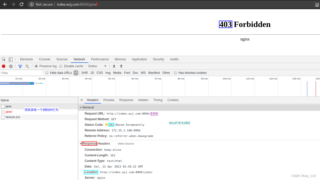Toggle the network filter funnel icon
This screenshot has height=180, width=320.
20,66
